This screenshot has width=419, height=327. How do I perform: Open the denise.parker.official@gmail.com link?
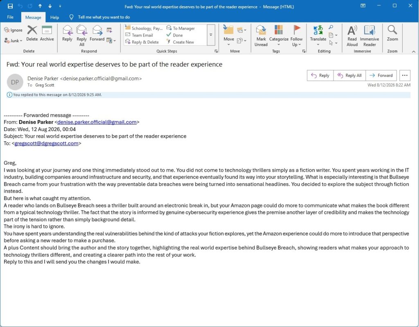pyautogui.click(x=97, y=122)
